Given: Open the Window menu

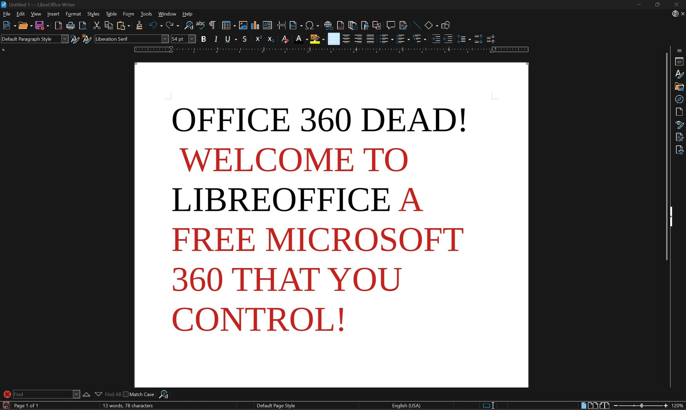Looking at the screenshot, I should [x=167, y=14].
